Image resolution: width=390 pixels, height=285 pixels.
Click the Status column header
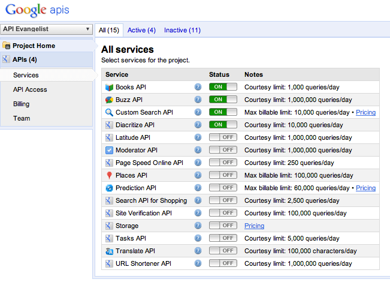(219, 74)
